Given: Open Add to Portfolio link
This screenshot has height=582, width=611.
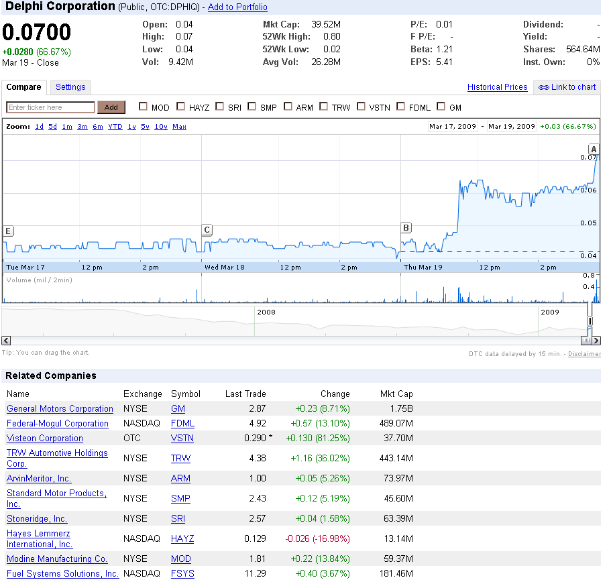Looking at the screenshot, I should pos(237,7).
